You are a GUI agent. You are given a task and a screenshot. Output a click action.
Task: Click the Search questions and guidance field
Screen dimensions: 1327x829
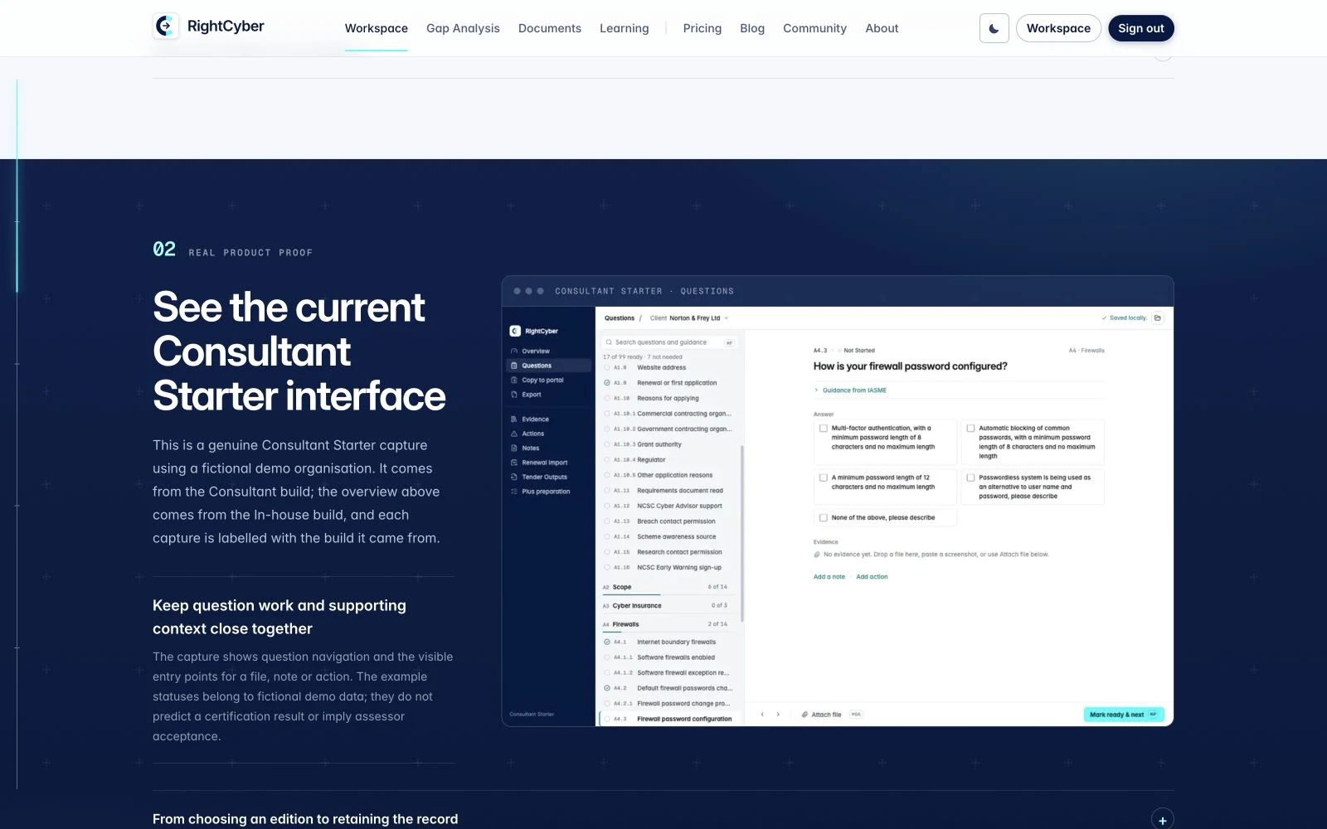click(670, 342)
